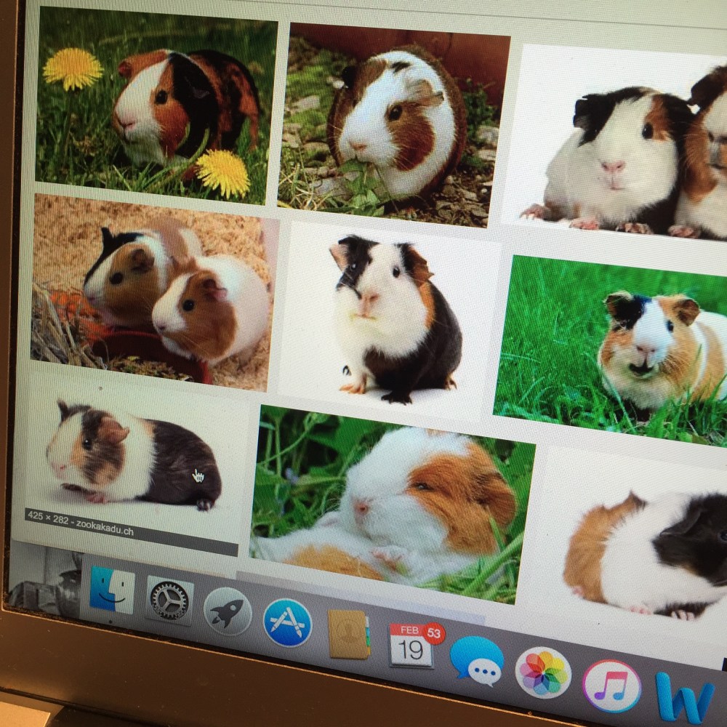727x727 pixels.
Task: Open image of two guinea pigs on sawdust
Action: 151,292
